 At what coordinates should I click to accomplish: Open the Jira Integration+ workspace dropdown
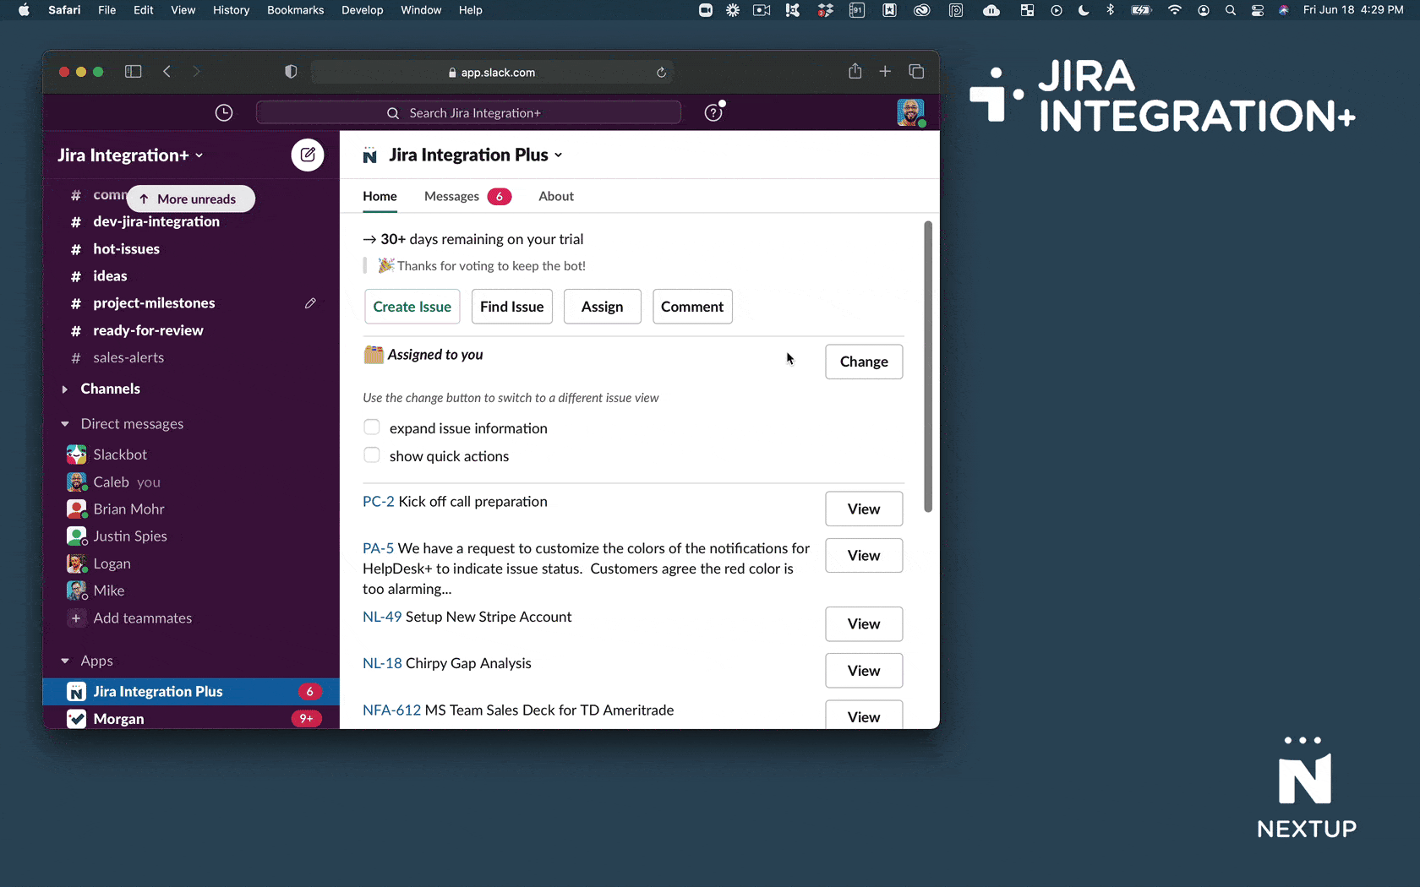coord(130,155)
